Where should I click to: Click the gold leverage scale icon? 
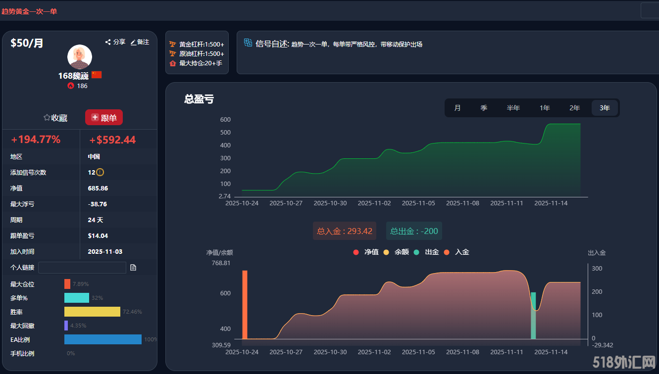172,44
